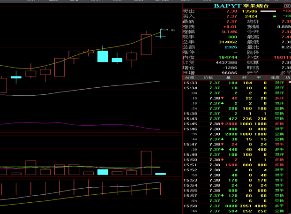Image resolution: width=291 pixels, height=214 pixels.
Task: Click the 跌停 label
Action: (253, 52)
